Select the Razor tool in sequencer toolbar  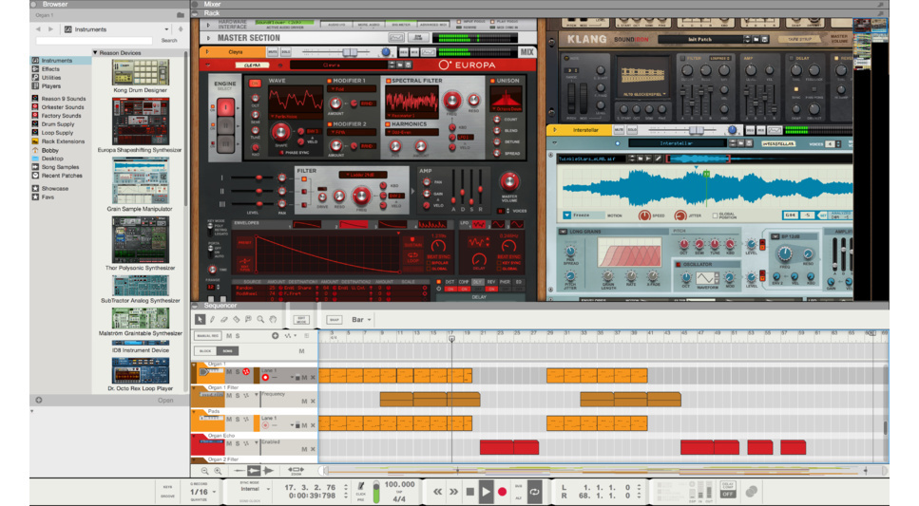tap(237, 320)
